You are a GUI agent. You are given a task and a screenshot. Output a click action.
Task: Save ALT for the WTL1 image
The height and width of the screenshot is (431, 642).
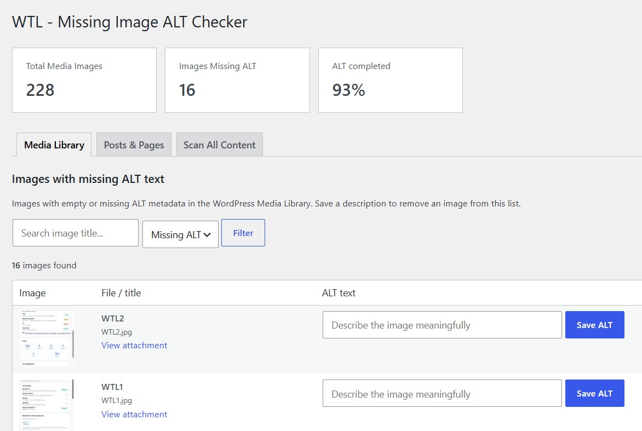pyautogui.click(x=594, y=393)
